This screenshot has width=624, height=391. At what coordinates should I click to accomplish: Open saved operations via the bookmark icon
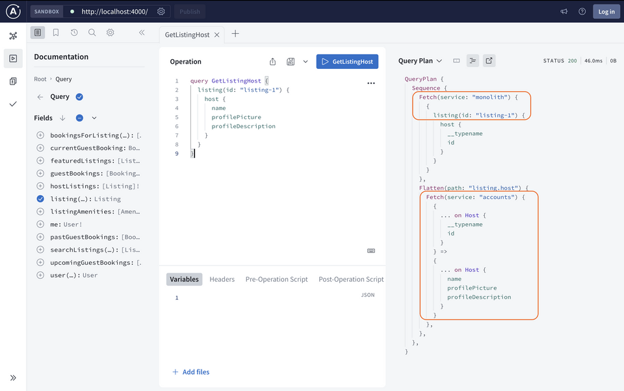[x=55, y=32]
